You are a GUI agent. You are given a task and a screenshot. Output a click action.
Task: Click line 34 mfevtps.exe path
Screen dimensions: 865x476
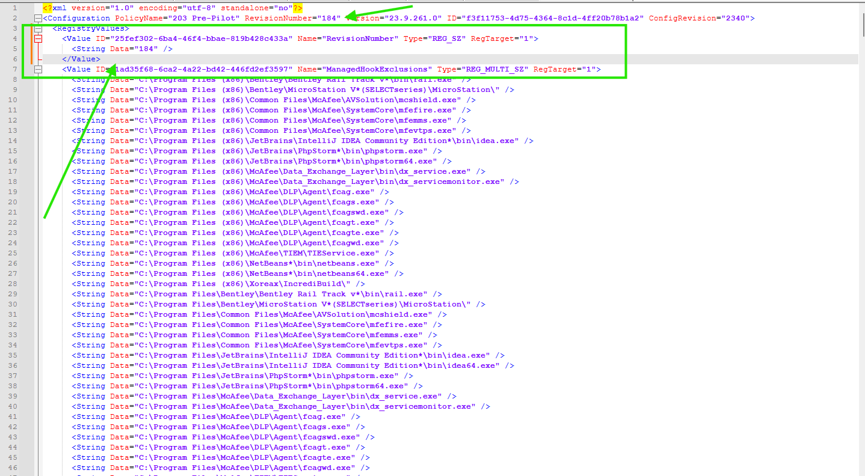281,345
